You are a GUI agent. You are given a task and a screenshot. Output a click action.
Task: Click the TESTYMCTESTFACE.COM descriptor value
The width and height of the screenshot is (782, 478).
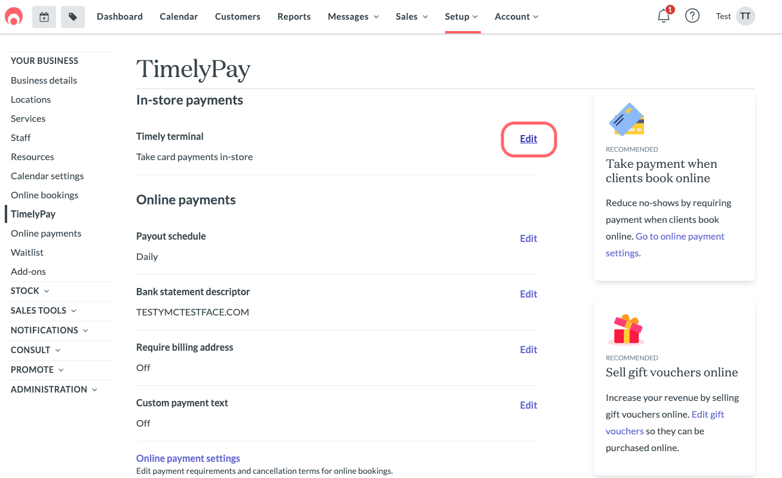click(192, 312)
